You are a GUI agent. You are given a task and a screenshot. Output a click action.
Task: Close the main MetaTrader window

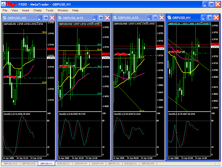[218, 4]
